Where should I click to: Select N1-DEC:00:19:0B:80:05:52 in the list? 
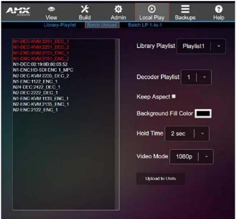tap(40, 64)
